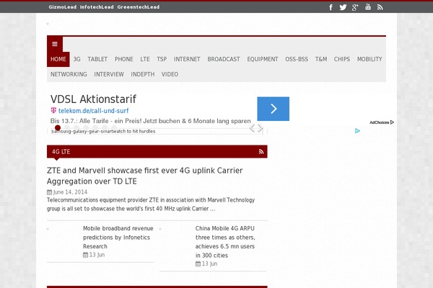Select the VIDEO menu item
The image size is (433, 288).
pyautogui.click(x=170, y=74)
